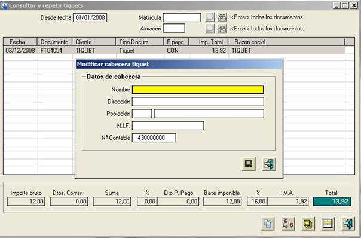Click the binoculars icon next to Almacén

point(222,28)
